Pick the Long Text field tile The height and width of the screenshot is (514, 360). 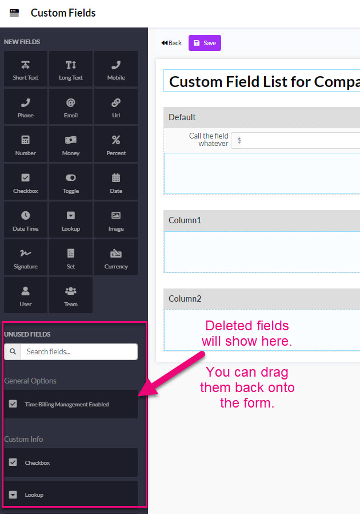coord(71,69)
